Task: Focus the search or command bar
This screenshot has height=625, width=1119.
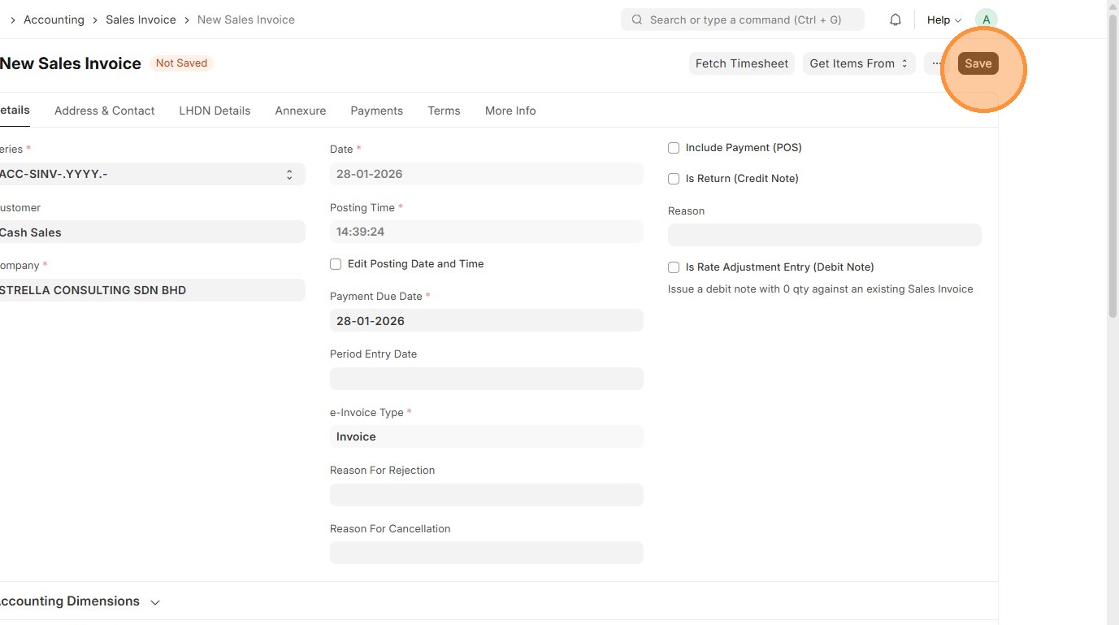Action: click(743, 20)
